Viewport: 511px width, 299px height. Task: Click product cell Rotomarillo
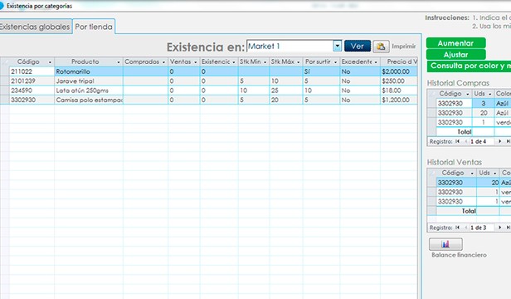pyautogui.click(x=89, y=71)
